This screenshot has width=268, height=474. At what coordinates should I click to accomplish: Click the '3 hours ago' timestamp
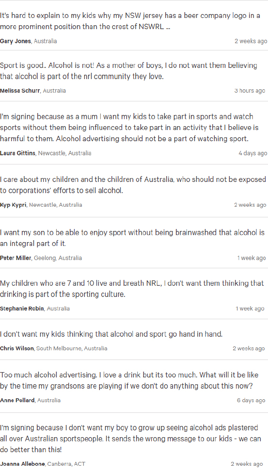coord(250,91)
